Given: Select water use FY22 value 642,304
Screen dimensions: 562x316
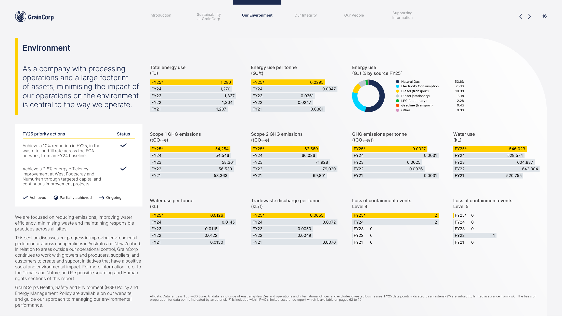Looking at the screenshot, I should point(530,169).
